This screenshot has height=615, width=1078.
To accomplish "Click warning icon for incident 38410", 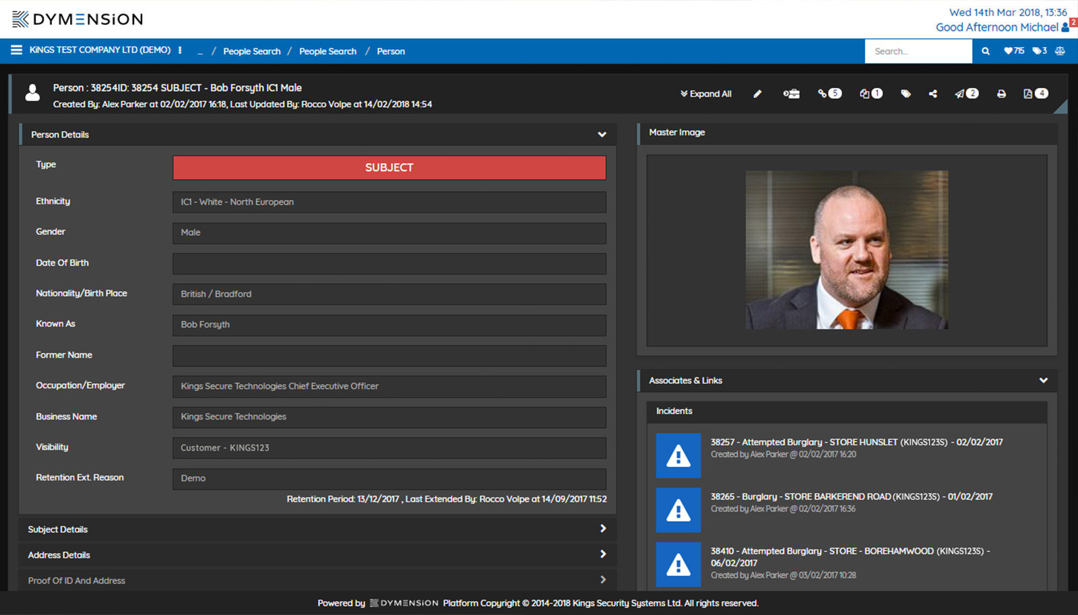I will (678, 564).
